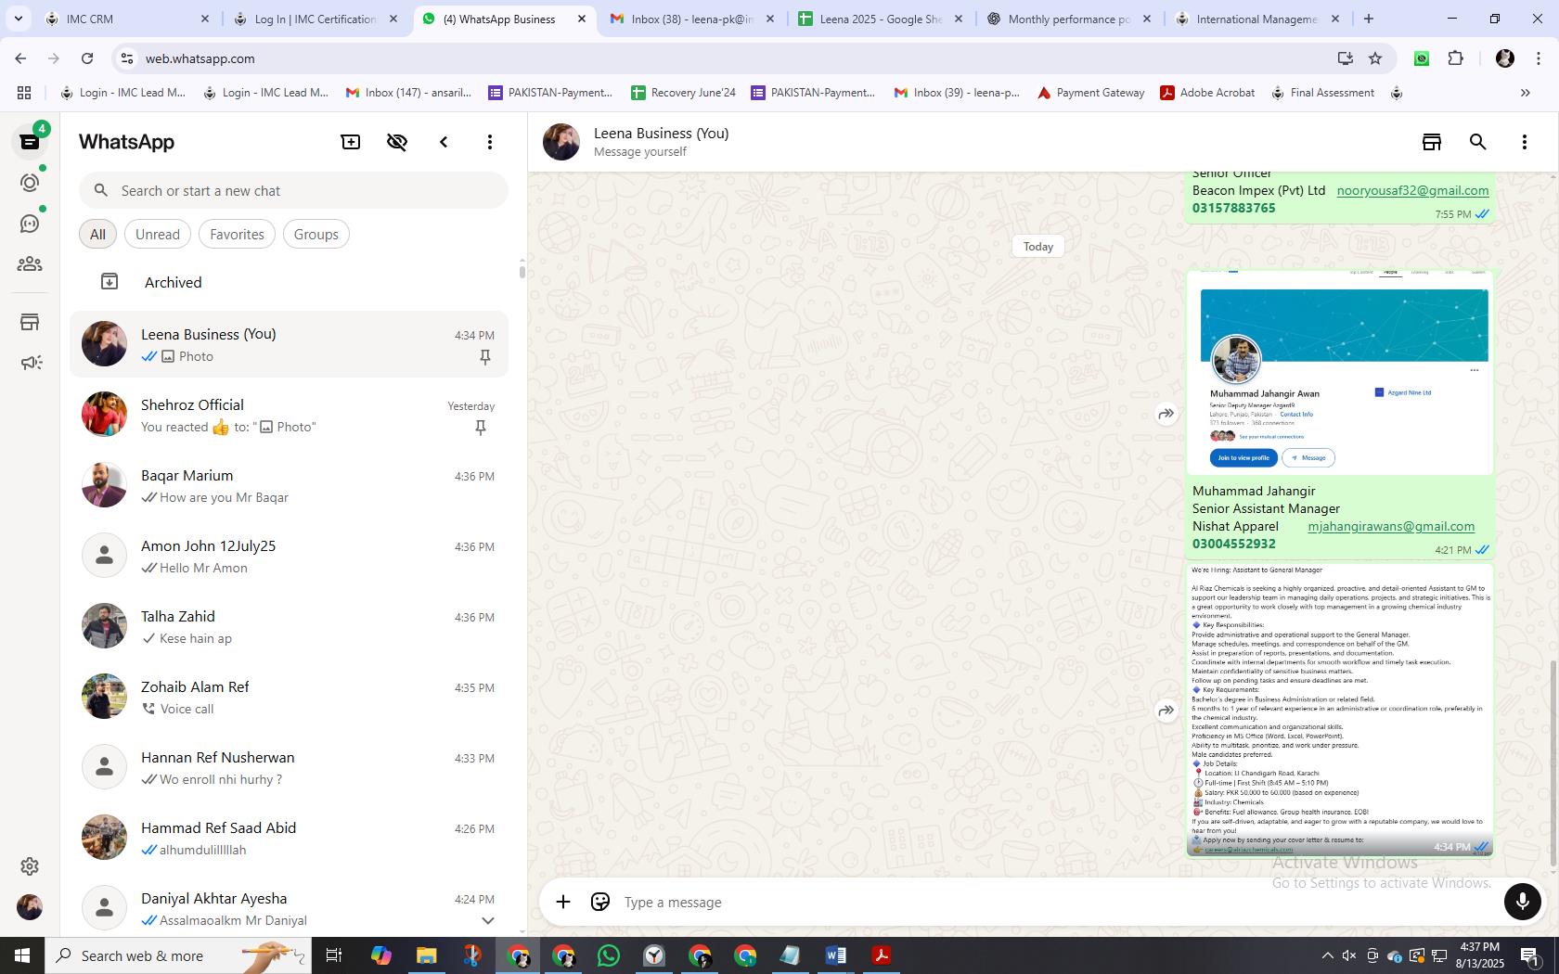
Task: Click the attach plus icon
Action: [563, 902]
